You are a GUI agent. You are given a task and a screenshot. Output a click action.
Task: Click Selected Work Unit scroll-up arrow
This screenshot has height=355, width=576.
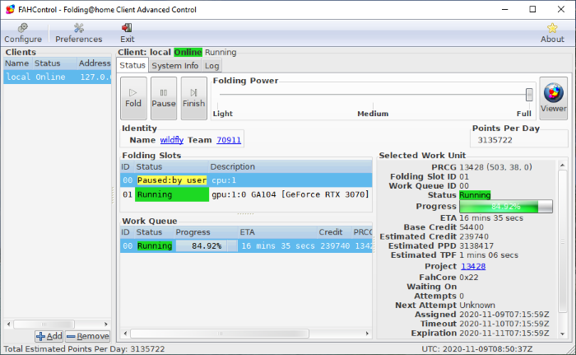pyautogui.click(x=562, y=166)
